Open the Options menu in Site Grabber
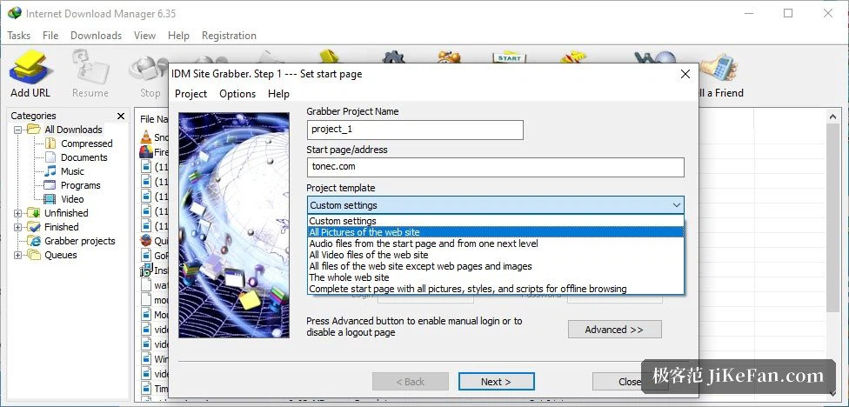 pos(237,94)
